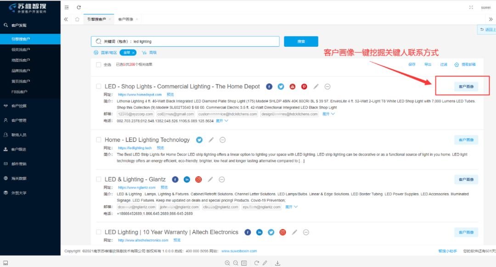Select the checkbox for the Home Depot result
This screenshot has height=267, width=496.
[98, 86]
